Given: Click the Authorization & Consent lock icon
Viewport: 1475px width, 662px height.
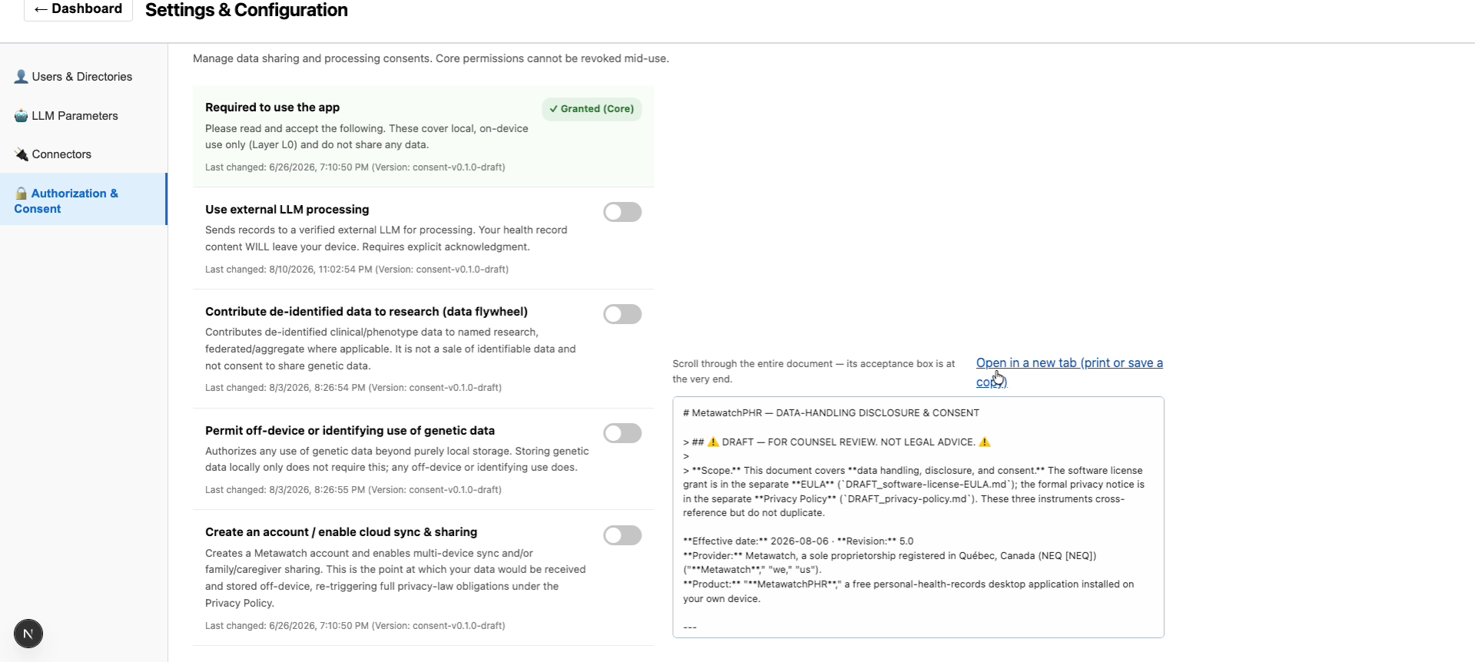Looking at the screenshot, I should (x=22, y=194).
